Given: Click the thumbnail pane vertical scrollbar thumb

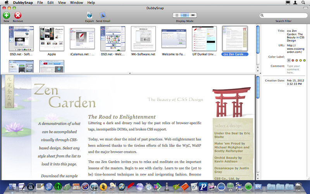Looking at the screenshot, I should click(258, 40).
